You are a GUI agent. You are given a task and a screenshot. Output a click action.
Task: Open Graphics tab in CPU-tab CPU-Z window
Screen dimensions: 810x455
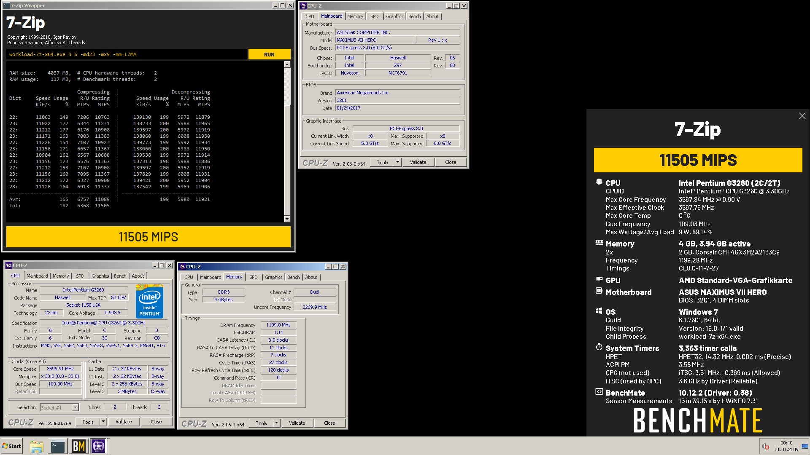coord(100,276)
